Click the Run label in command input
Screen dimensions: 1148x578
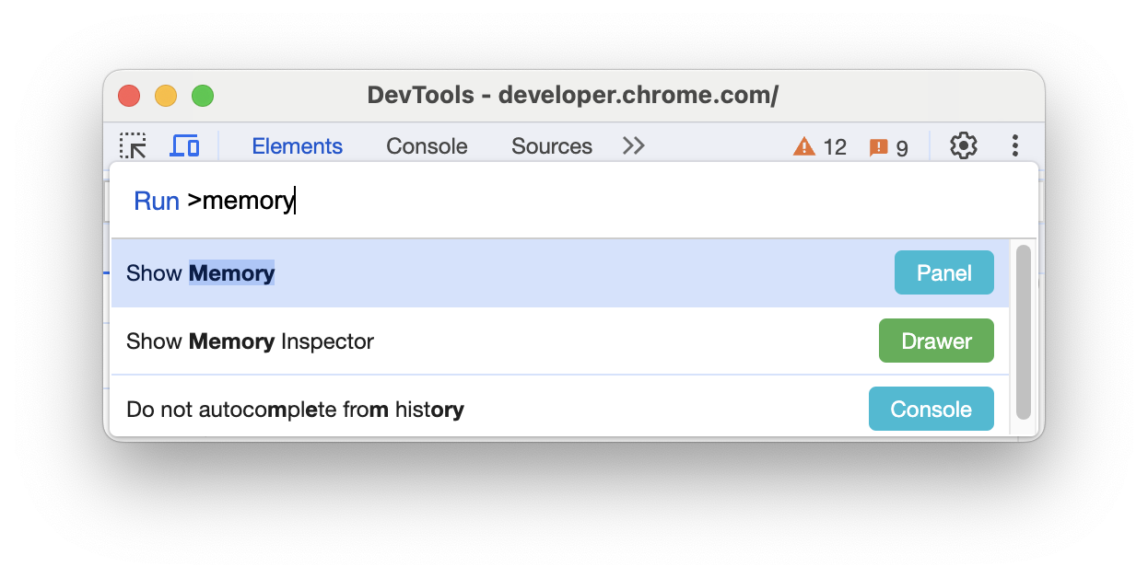156,201
